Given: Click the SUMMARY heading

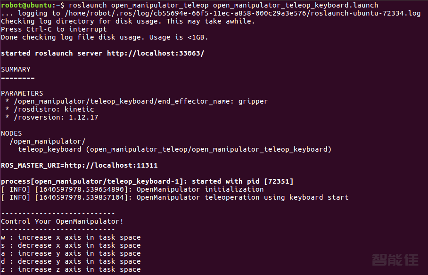Looking at the screenshot, I should point(16,69).
